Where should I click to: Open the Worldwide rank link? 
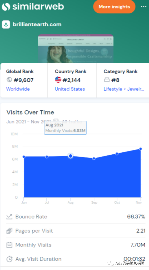click(x=18, y=89)
